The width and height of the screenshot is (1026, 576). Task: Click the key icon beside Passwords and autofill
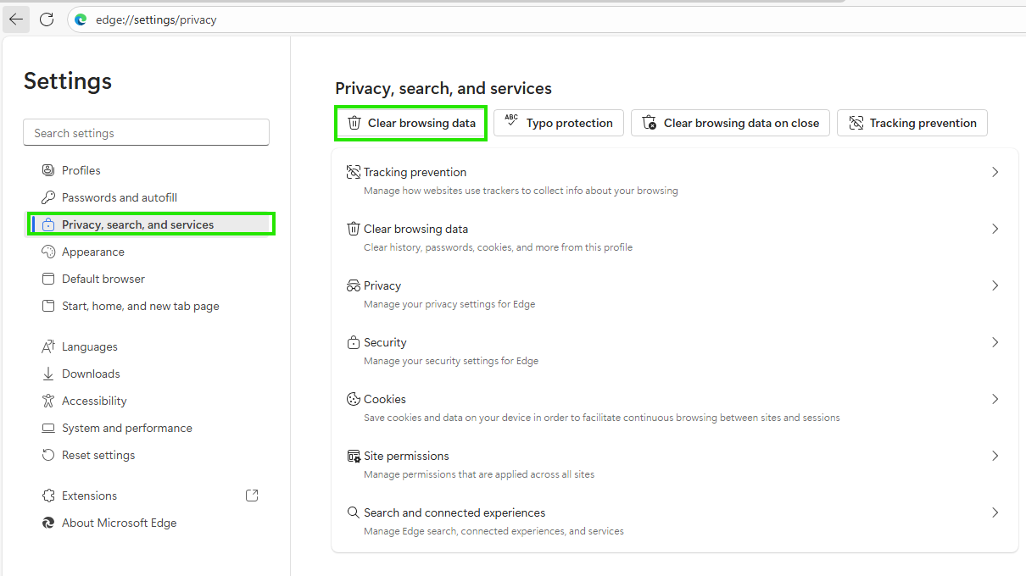[x=48, y=197]
